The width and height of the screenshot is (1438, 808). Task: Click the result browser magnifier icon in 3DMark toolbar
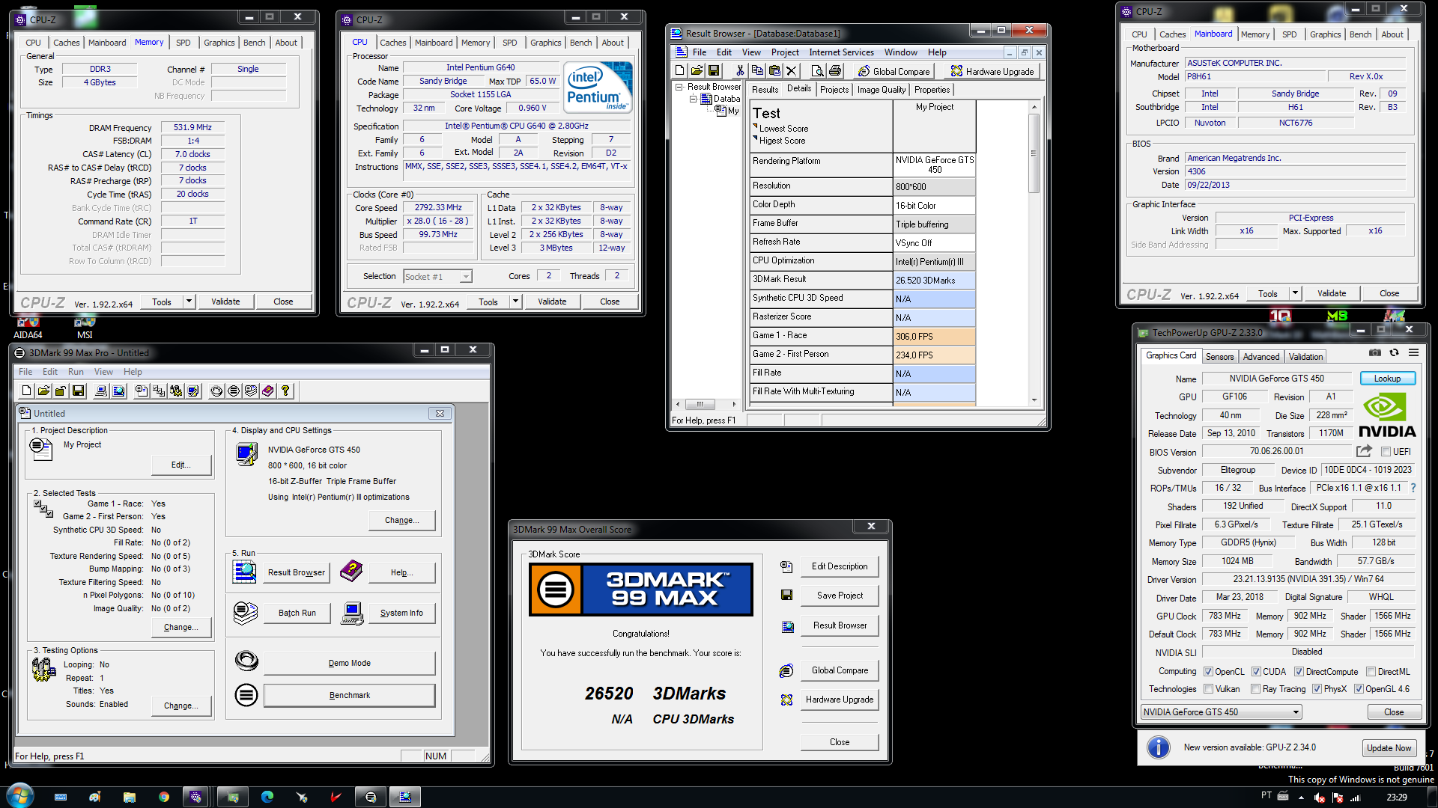point(118,391)
